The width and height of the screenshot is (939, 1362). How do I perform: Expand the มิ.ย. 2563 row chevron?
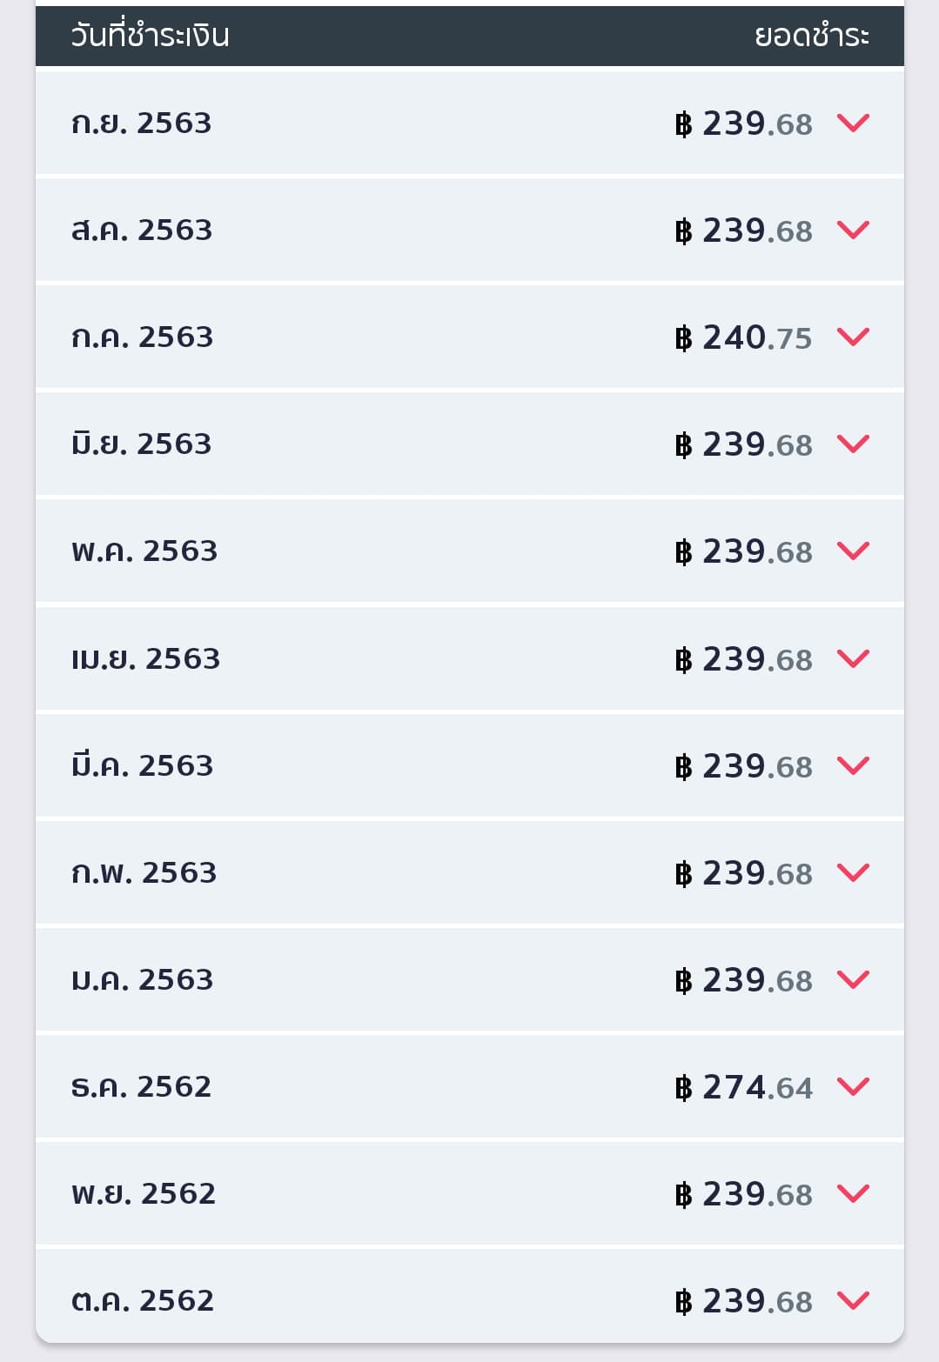click(853, 444)
